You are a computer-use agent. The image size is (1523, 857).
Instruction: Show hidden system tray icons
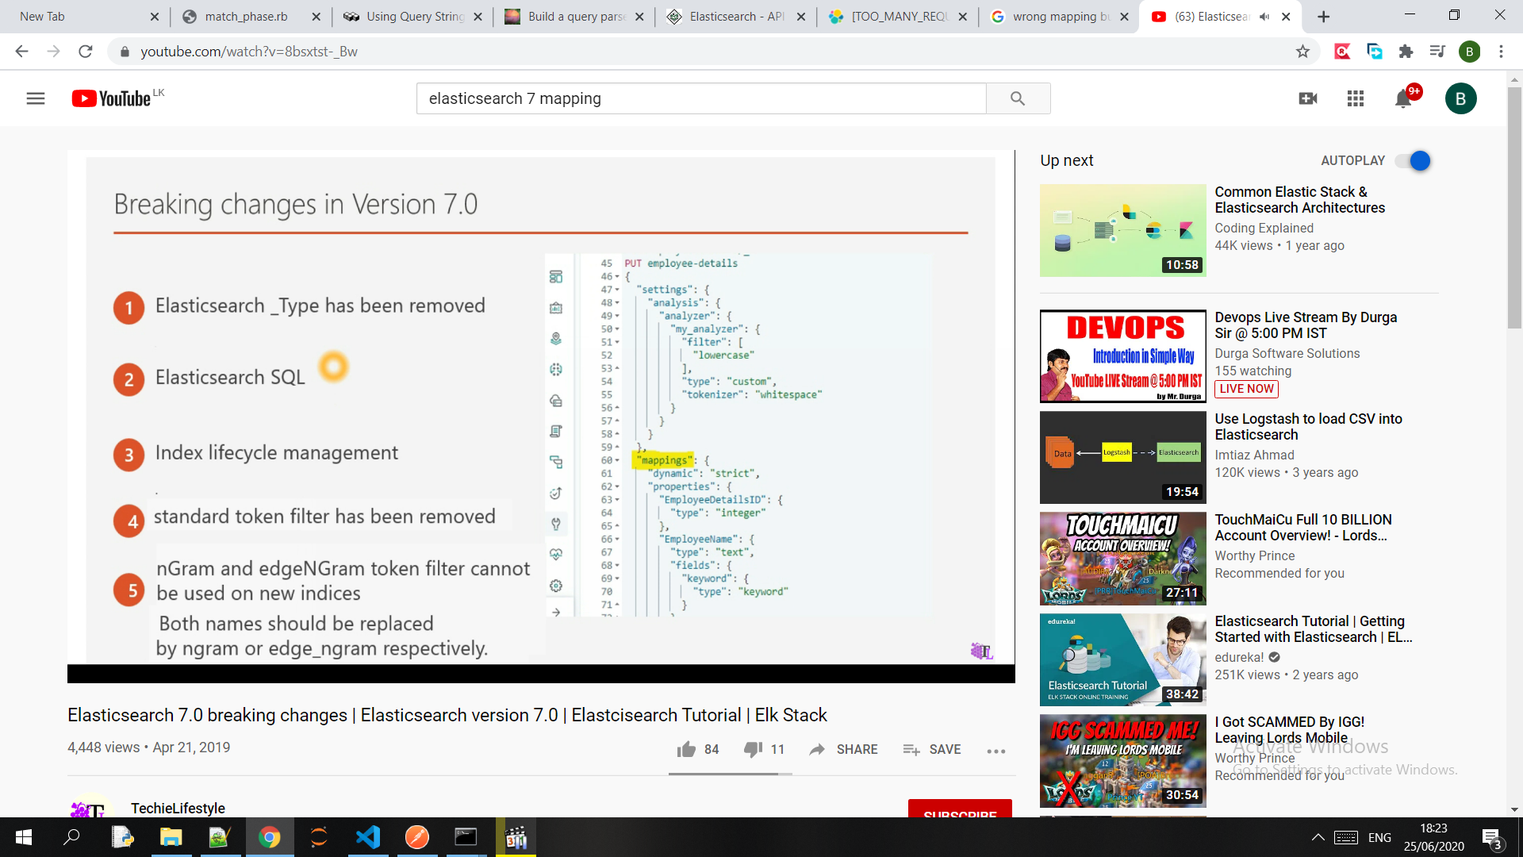coord(1318,837)
